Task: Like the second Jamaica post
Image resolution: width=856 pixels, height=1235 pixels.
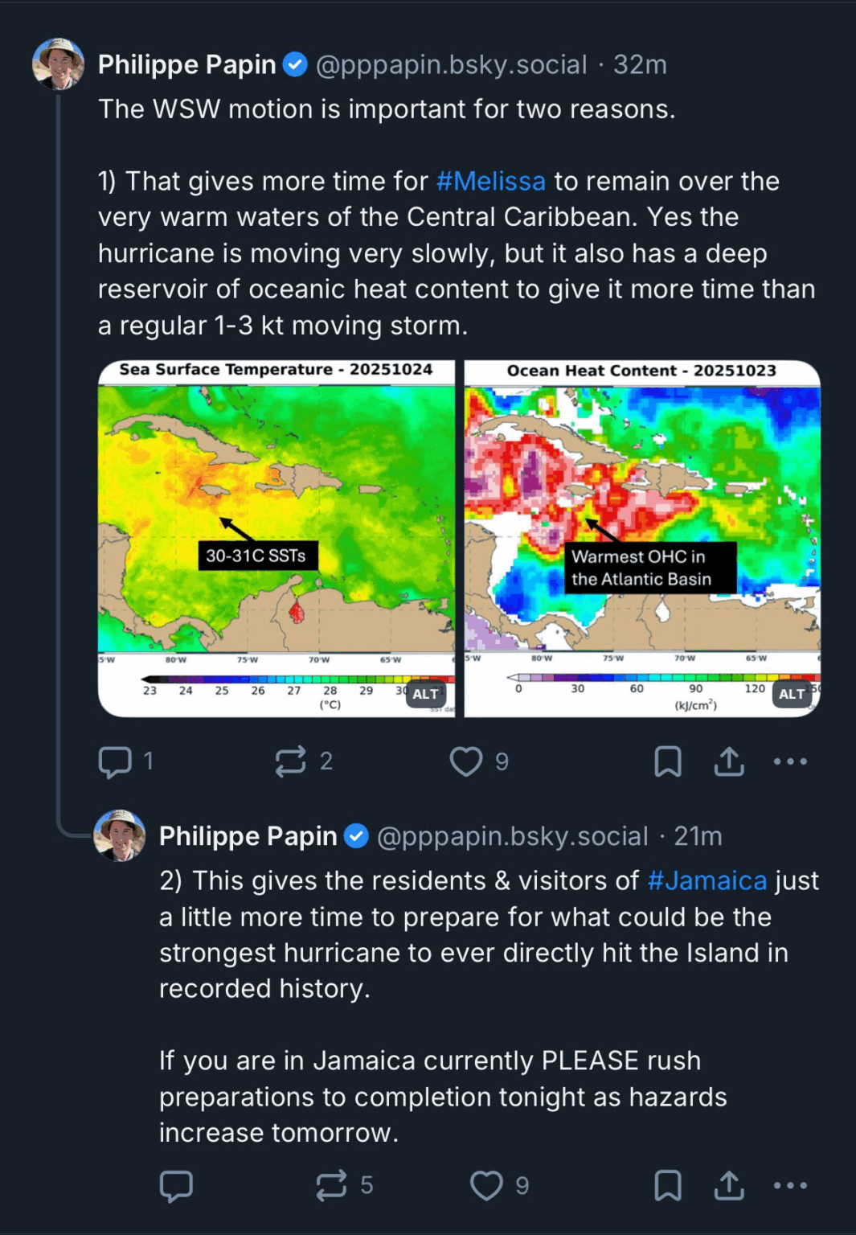Action: pyautogui.click(x=486, y=1186)
